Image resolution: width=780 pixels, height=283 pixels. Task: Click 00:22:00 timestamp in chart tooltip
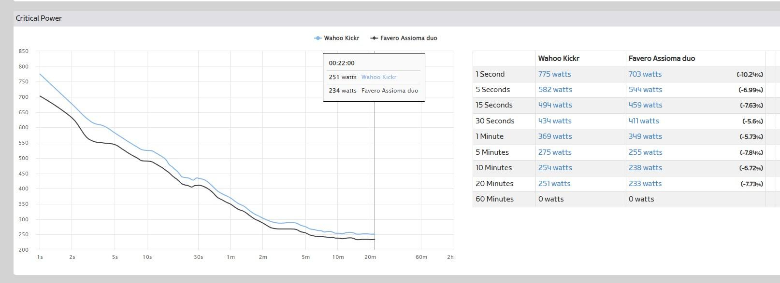[342, 63]
